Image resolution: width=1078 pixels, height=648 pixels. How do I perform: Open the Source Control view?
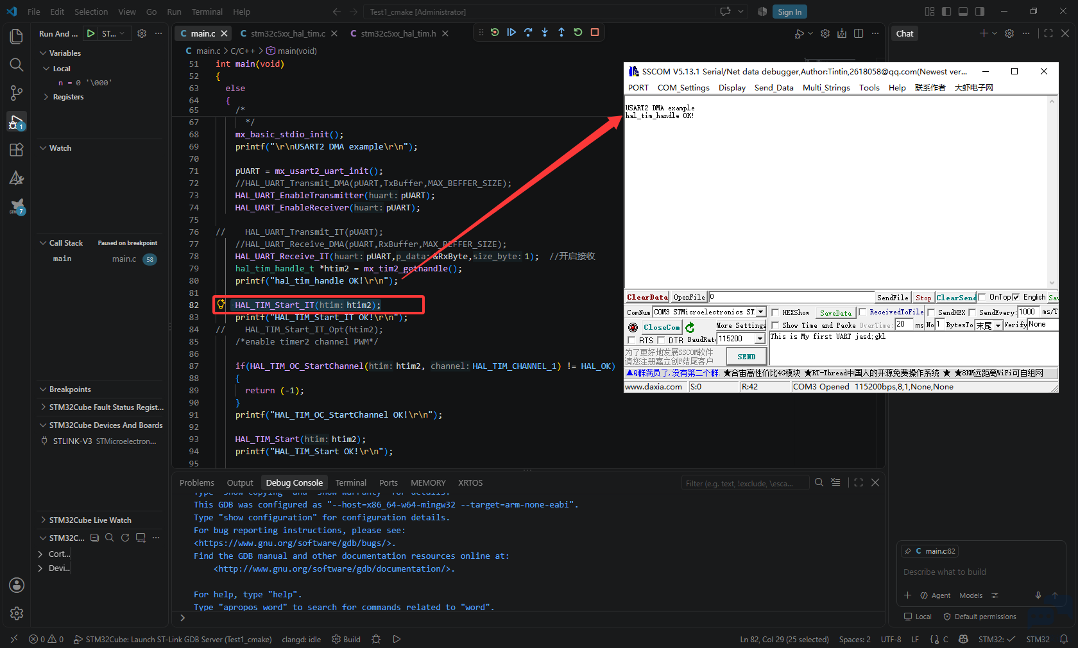click(17, 93)
